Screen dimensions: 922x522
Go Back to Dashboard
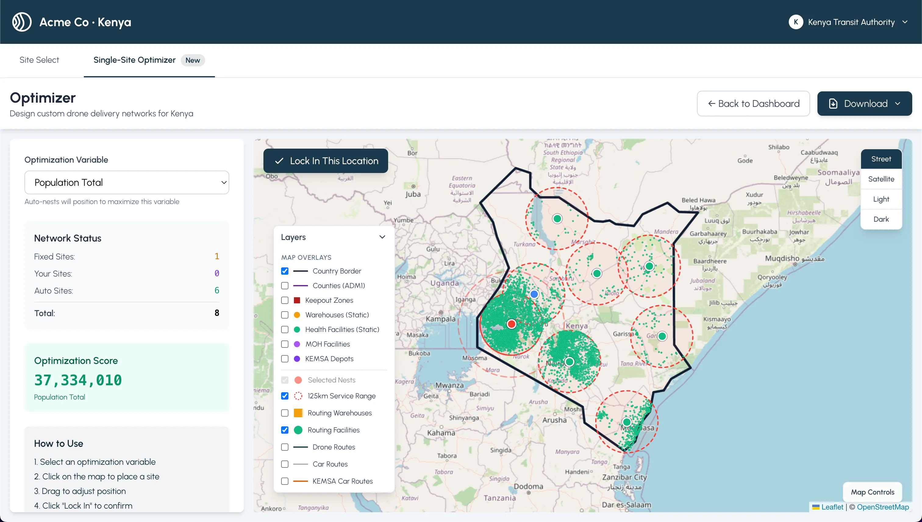point(753,104)
